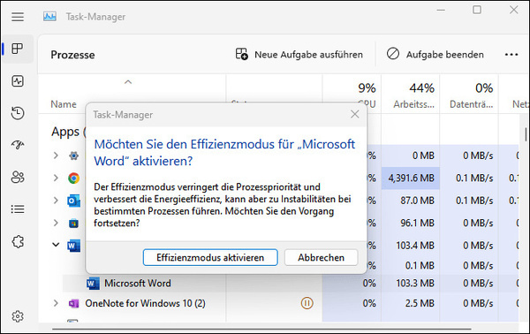Click Effizienzmodus aktivieren button

(210, 258)
